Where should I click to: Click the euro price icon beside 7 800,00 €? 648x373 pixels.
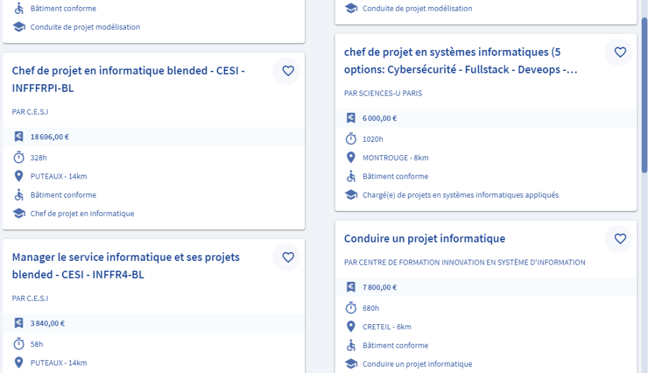(351, 287)
